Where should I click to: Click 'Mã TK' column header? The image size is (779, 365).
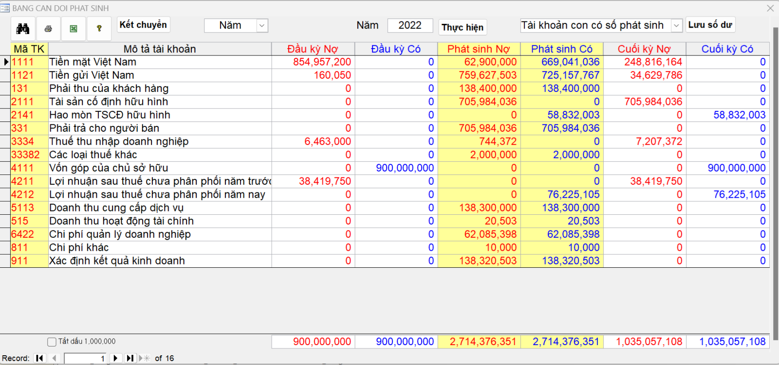29,49
